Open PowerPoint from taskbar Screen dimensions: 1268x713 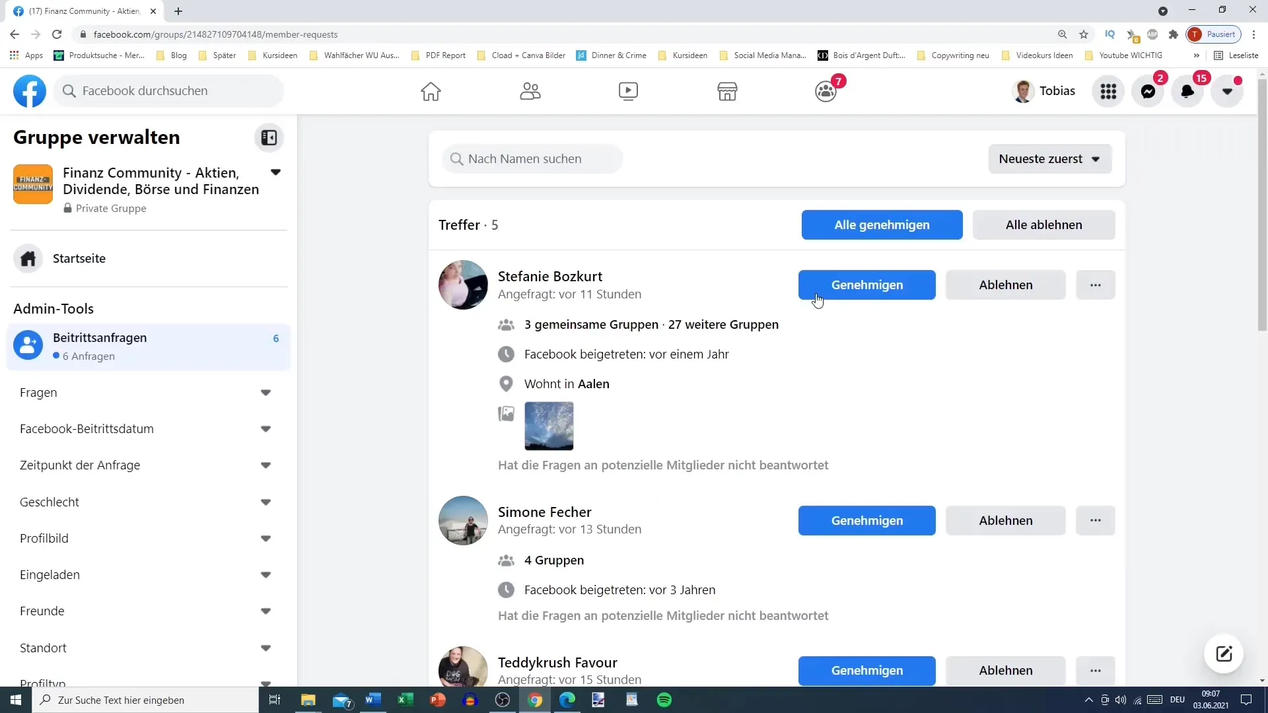coord(437,700)
